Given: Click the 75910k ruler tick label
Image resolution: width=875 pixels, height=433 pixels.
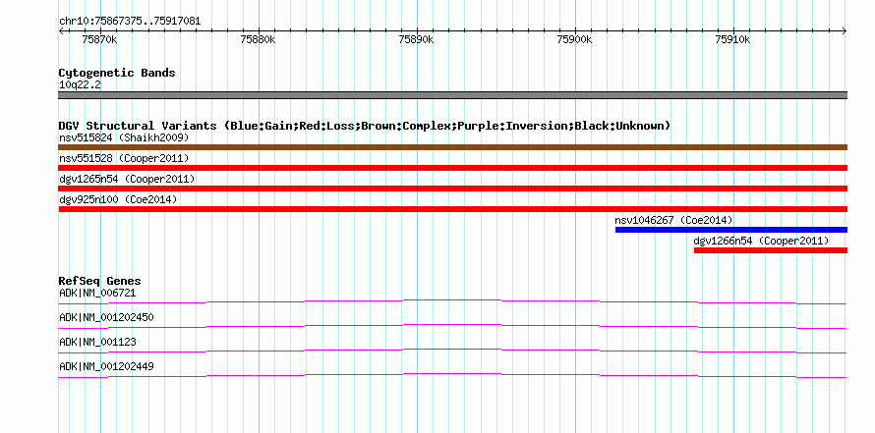Looking at the screenshot, I should point(733,40).
